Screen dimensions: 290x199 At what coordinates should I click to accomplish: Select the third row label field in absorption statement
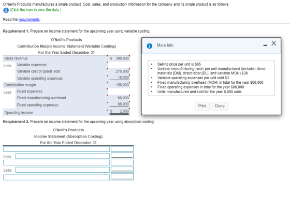coord(56,162)
